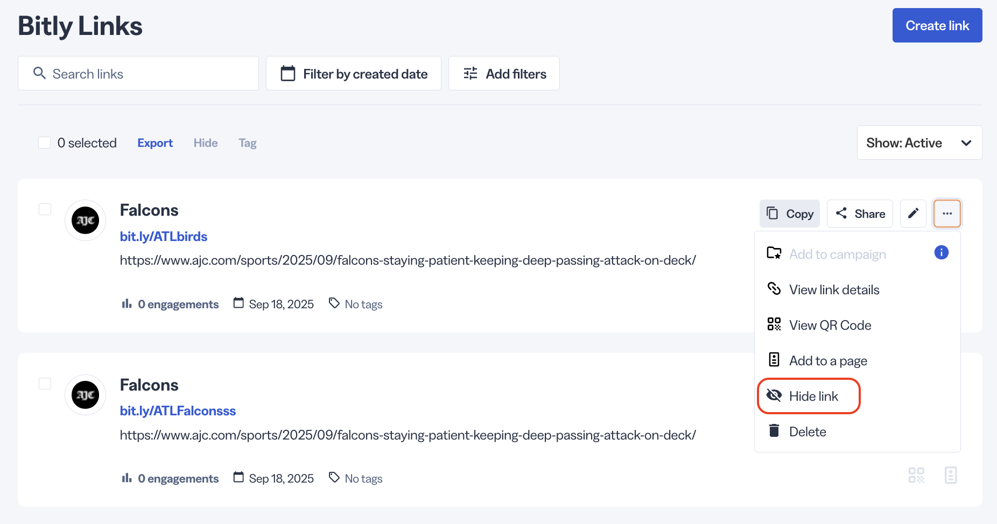Toggle the select-all checkbox

[44, 142]
